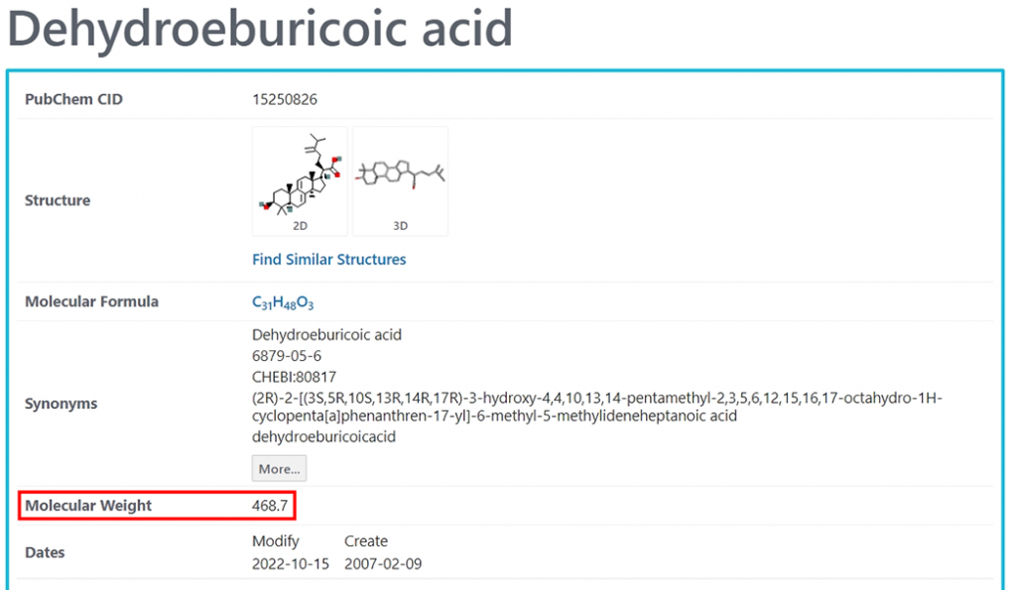Select the 468.7 molecular weight value
This screenshot has height=590, width=1016.
[x=270, y=505]
